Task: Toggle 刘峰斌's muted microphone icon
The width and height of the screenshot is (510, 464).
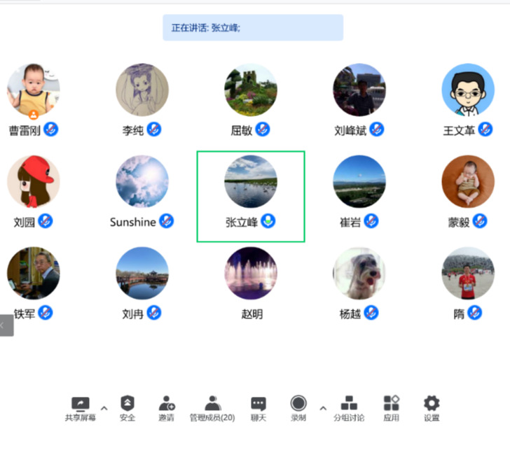Action: 377,129
